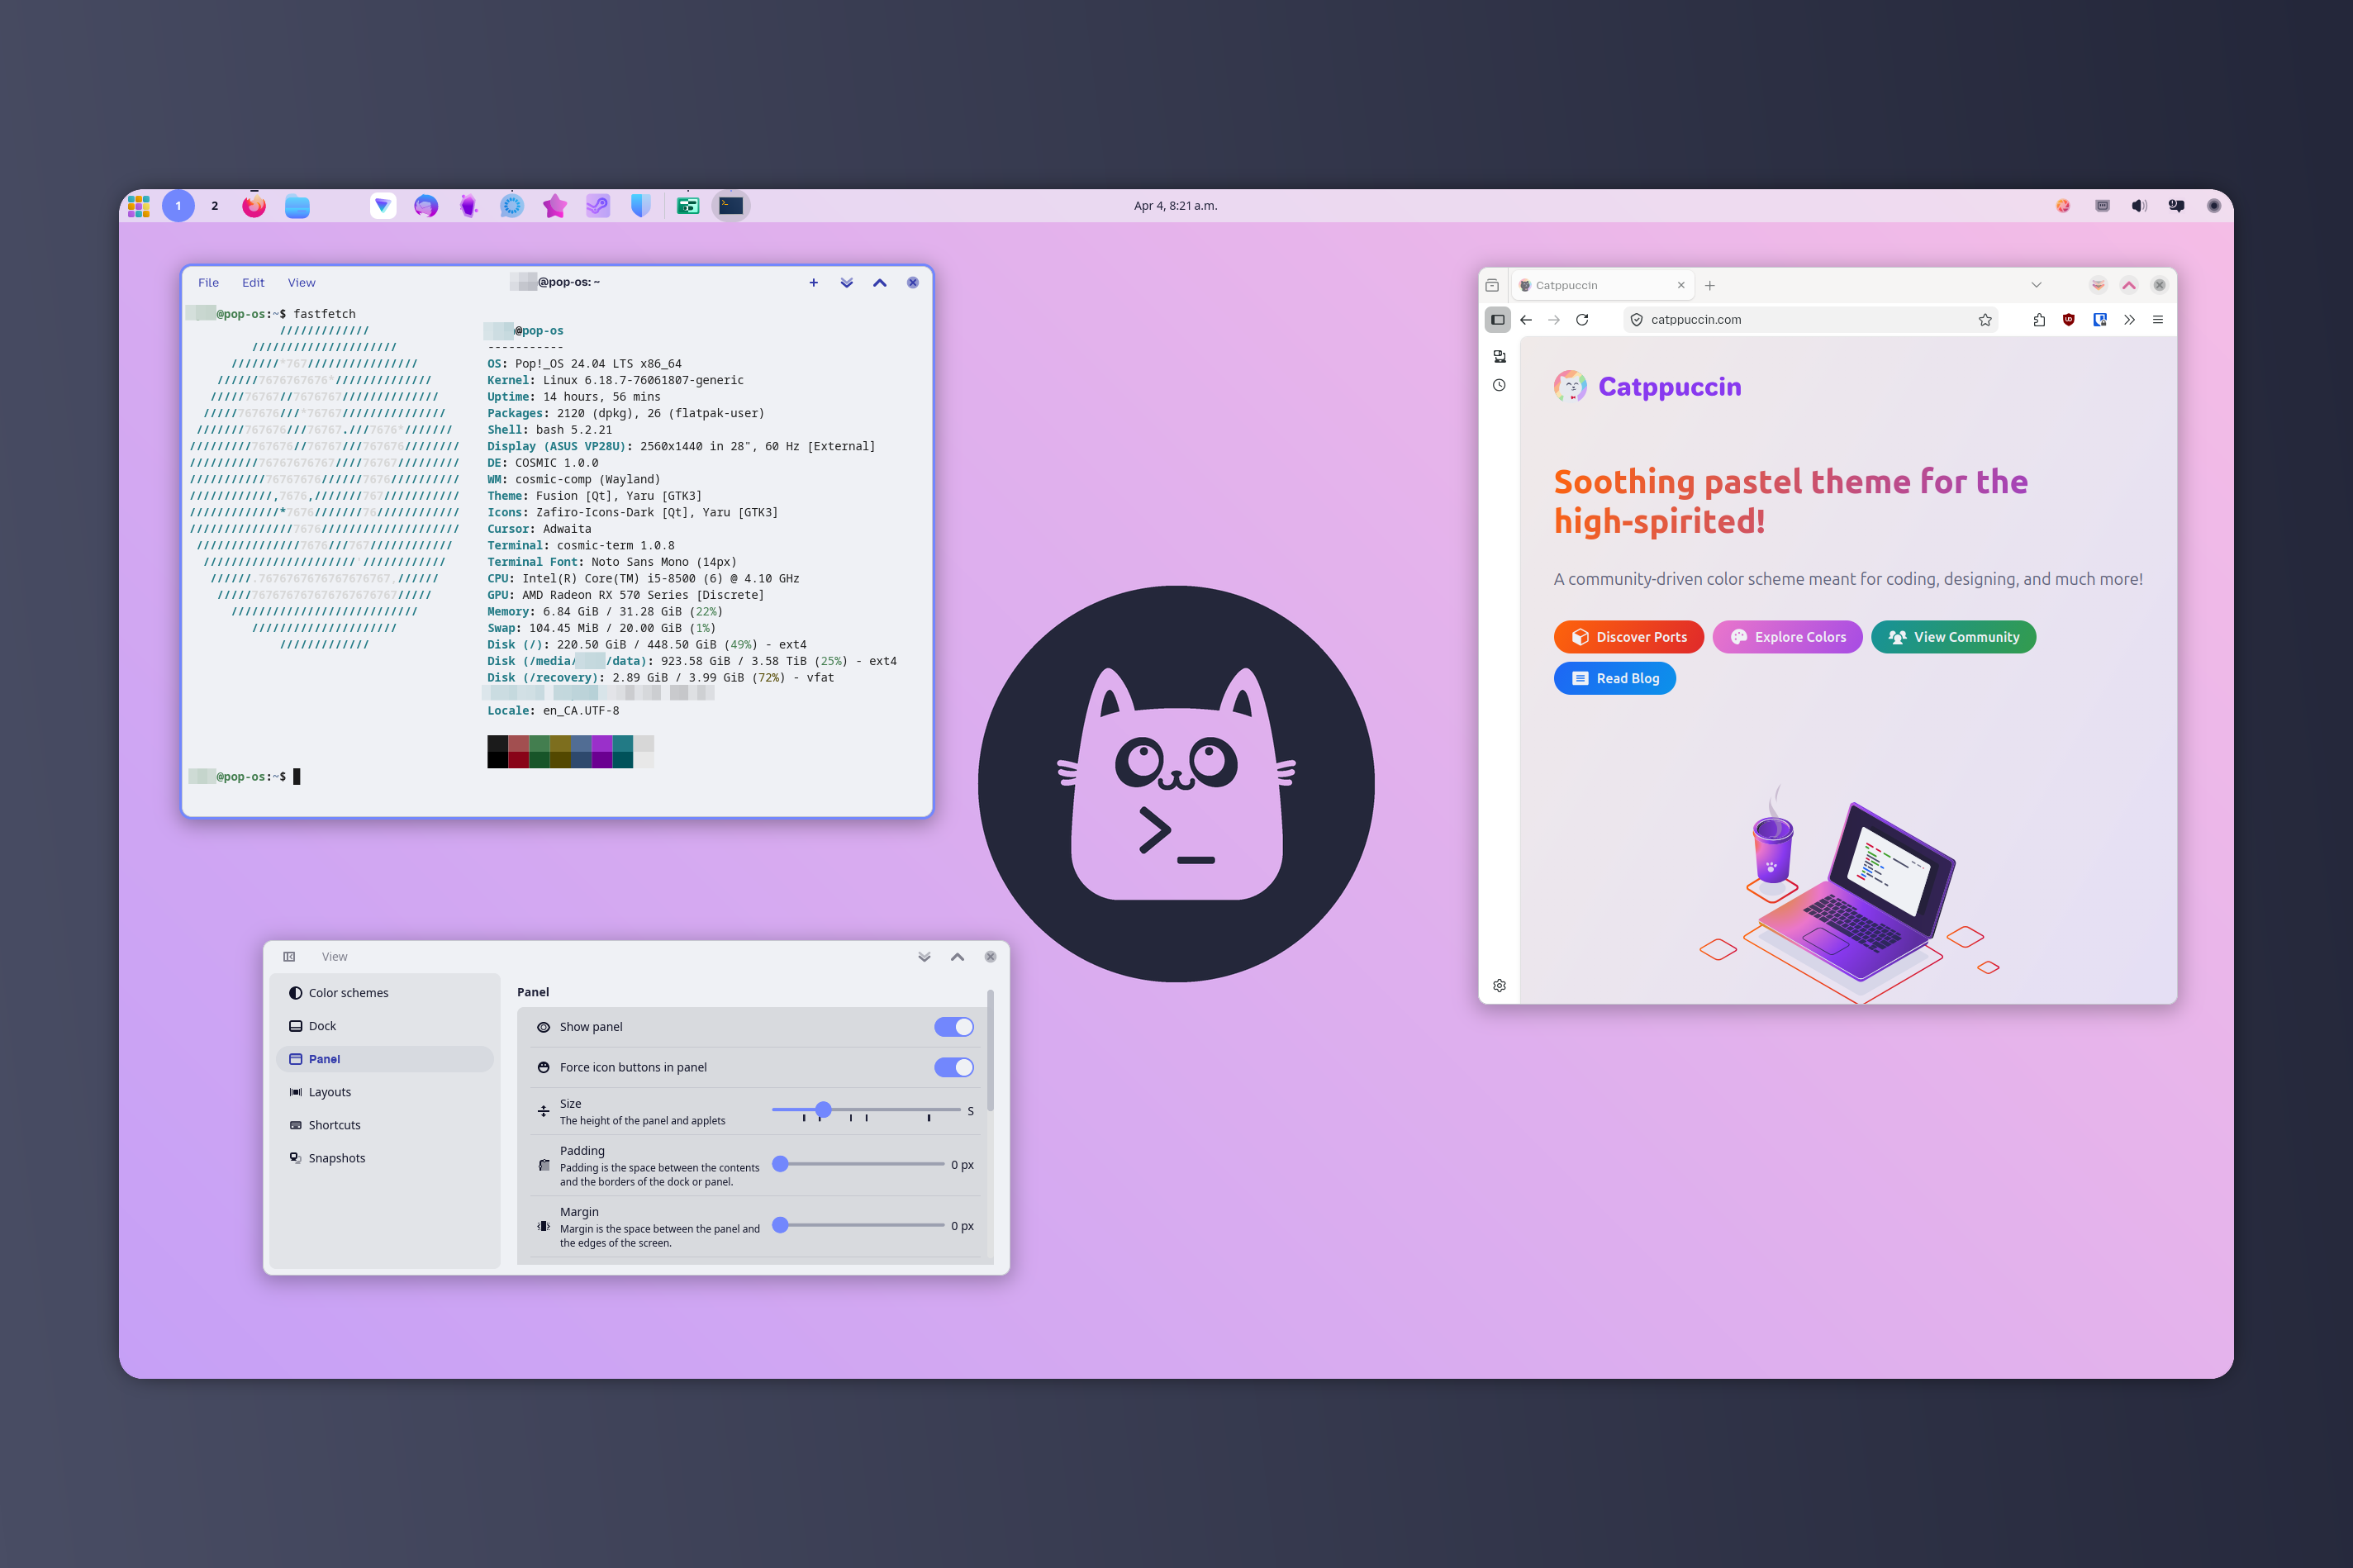Click the Discover Ports button

(x=1628, y=637)
